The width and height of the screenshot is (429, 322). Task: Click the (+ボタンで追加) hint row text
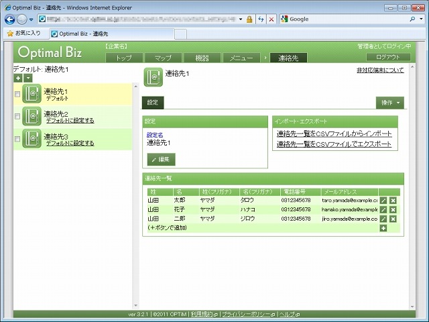tap(168, 228)
